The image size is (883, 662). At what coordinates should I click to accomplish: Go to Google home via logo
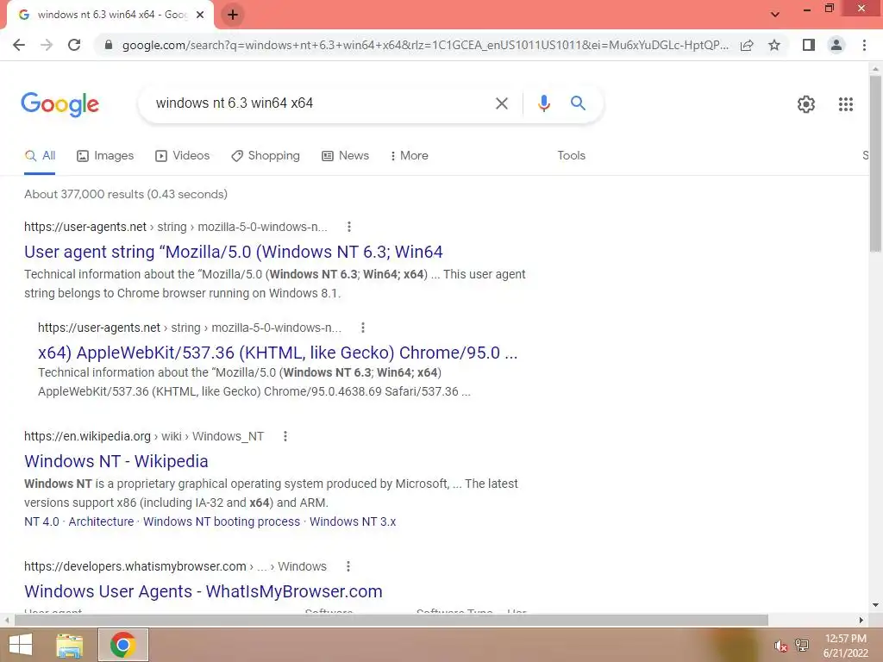pos(59,104)
